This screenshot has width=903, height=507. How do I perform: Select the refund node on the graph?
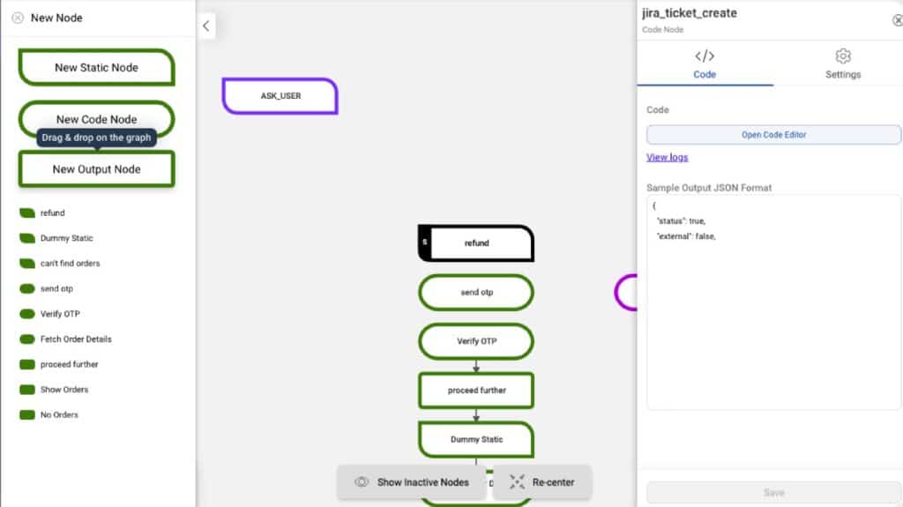click(x=476, y=243)
